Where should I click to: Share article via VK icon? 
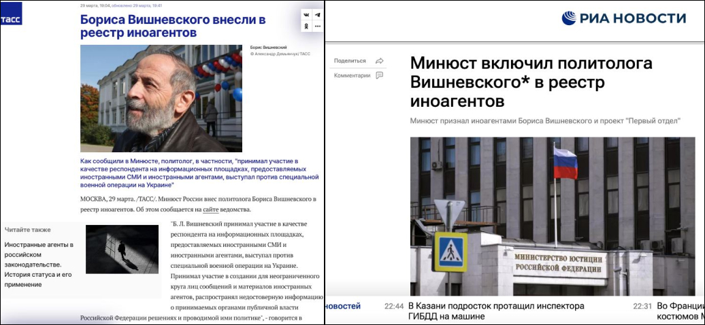click(306, 14)
